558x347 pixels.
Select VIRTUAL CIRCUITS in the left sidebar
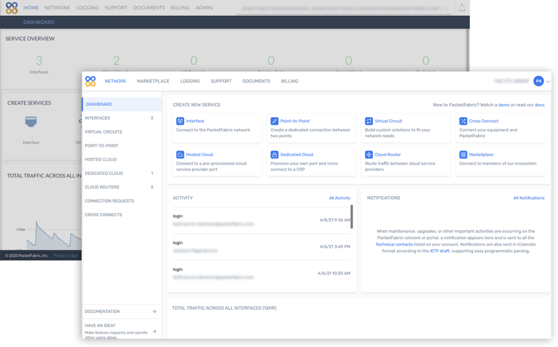tap(122, 132)
